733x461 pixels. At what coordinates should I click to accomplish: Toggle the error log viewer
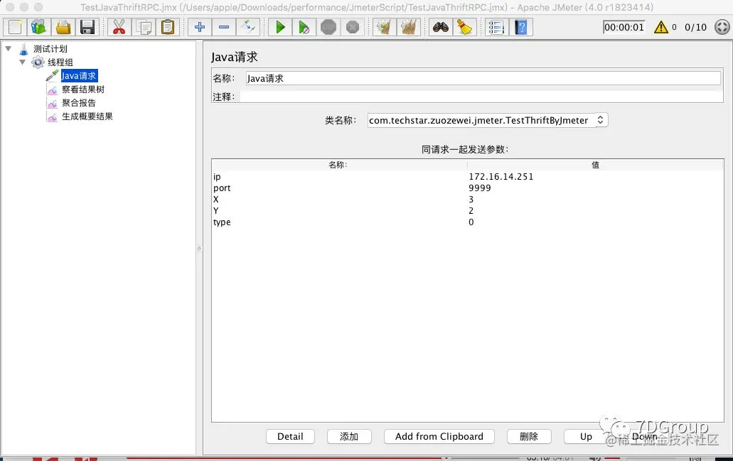663,26
